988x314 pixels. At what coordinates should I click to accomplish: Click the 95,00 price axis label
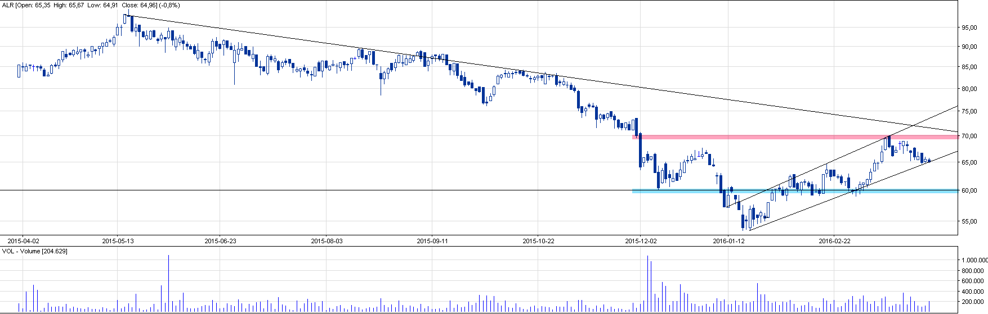(x=968, y=28)
